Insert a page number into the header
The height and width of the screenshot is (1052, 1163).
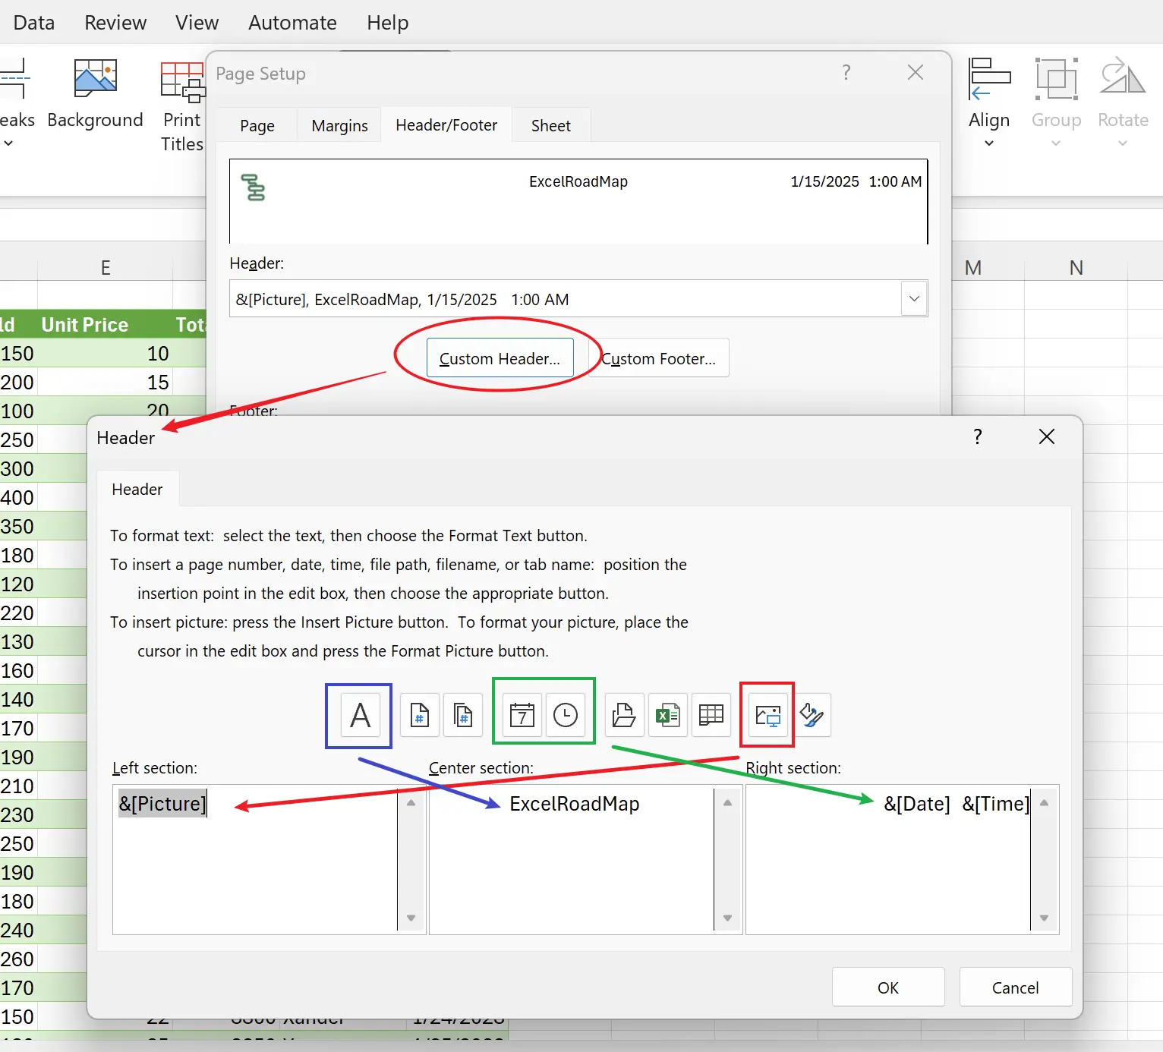click(x=419, y=714)
